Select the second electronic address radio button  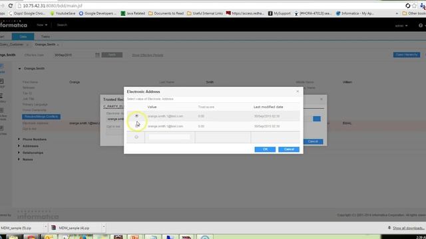pyautogui.click(x=136, y=126)
